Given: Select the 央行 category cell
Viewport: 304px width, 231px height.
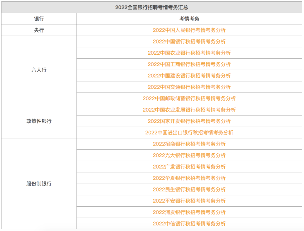Looking at the screenshot, I should coord(39,30).
